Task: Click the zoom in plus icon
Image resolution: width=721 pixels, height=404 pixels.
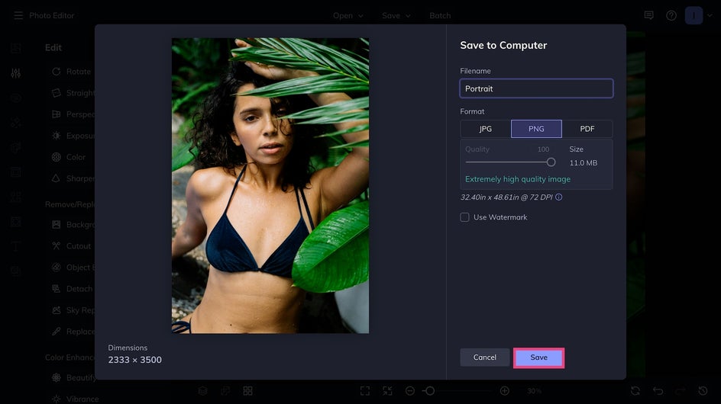Action: [504, 391]
